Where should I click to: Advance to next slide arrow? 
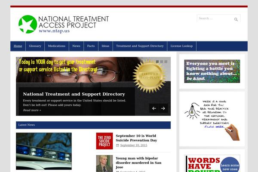163,108
